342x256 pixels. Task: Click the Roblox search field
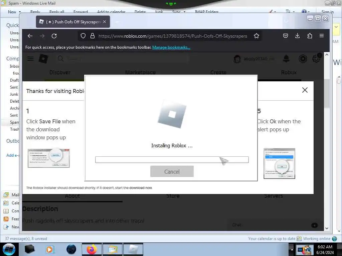[122, 59]
